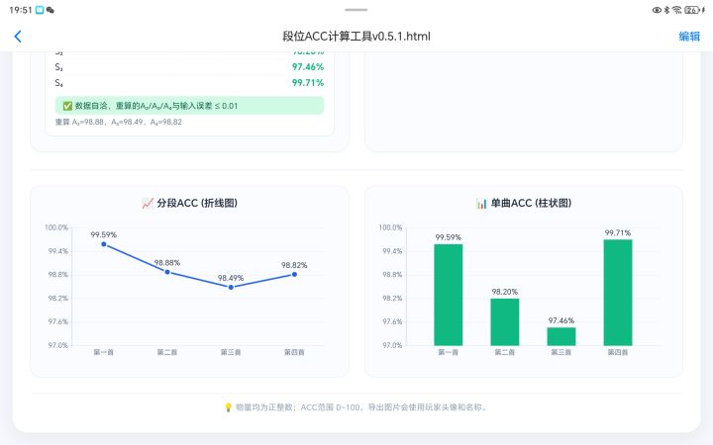
Task: Tap the 第二首 bar showing 98.20%
Action: pyautogui.click(x=505, y=322)
